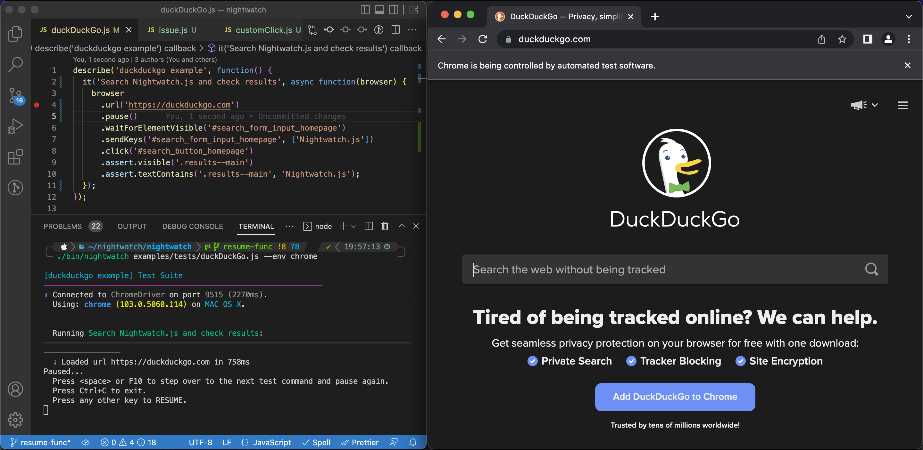Open the OUTPUT panel tab
Image resolution: width=923 pixels, height=450 pixels.
[132, 226]
